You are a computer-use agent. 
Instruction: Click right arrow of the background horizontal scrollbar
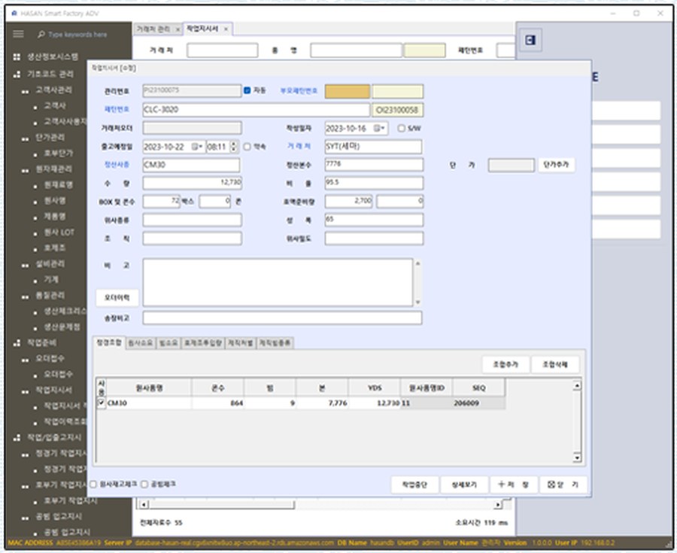click(498, 504)
